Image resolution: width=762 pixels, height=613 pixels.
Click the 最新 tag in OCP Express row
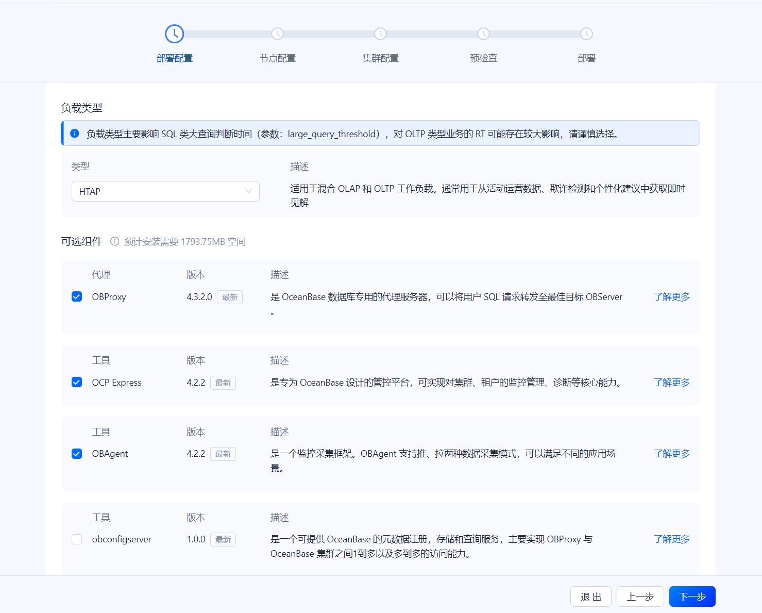click(223, 383)
